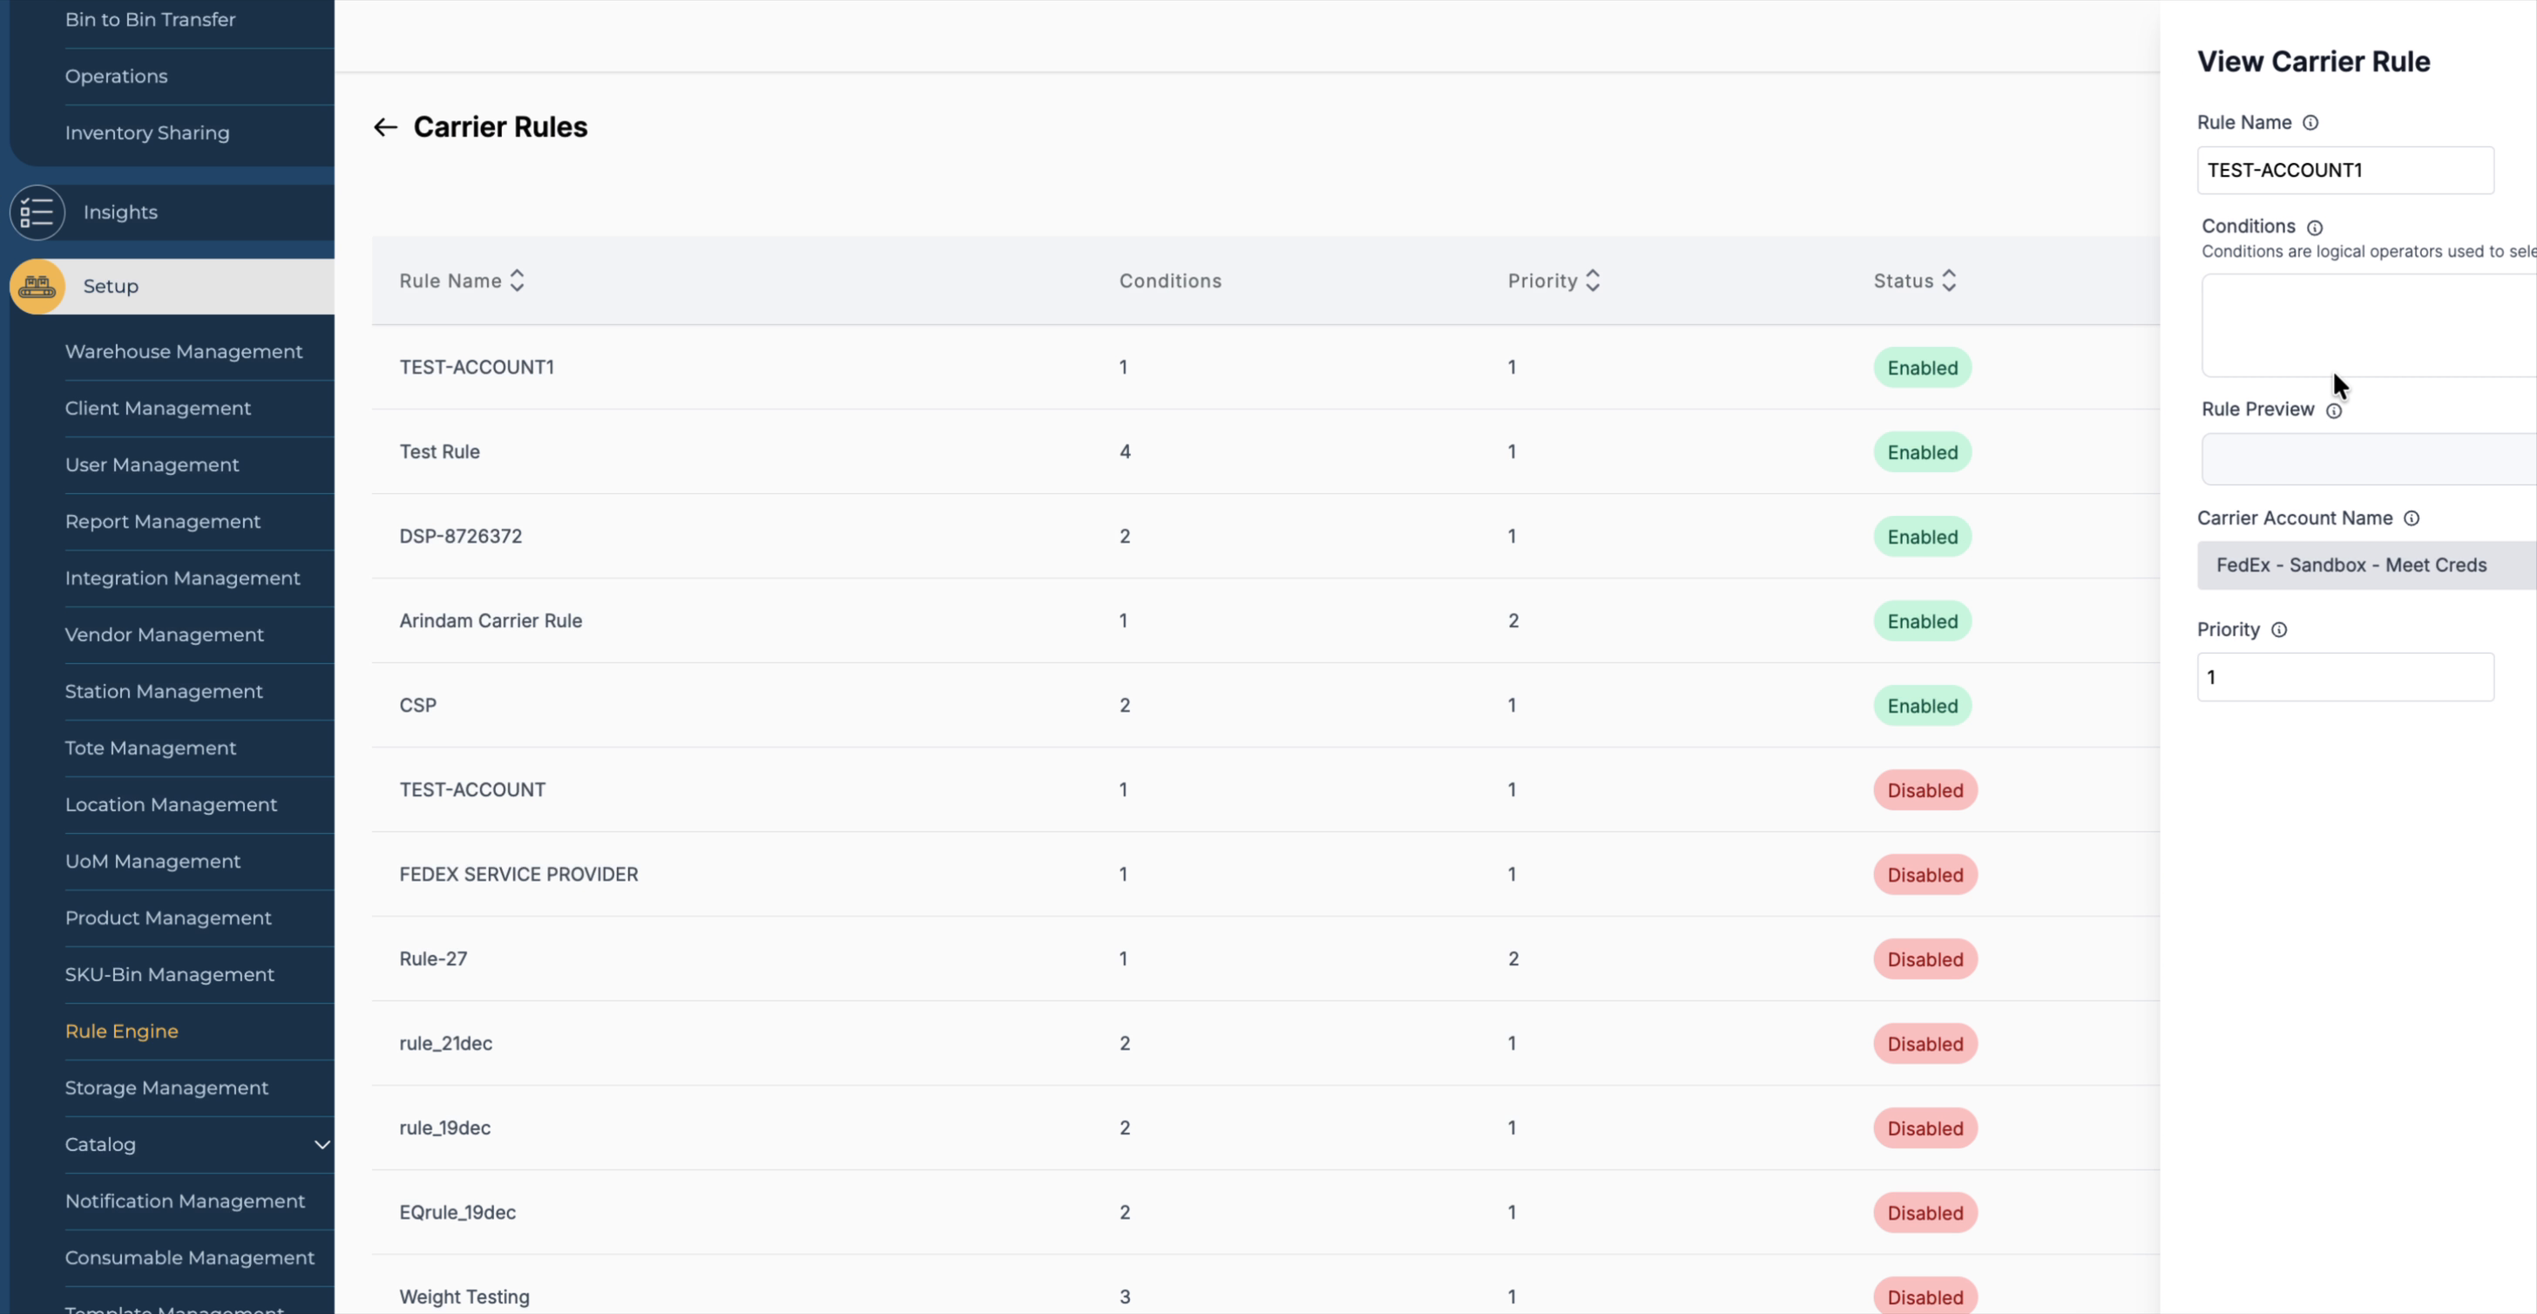Click Disabled badge for EQrule_19dec

coord(1925,1214)
